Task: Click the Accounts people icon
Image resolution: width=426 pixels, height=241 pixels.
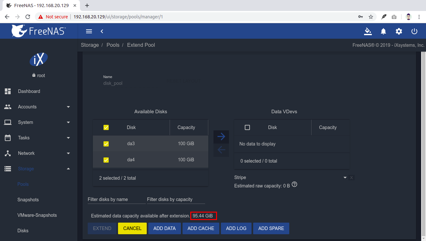Action: (8, 107)
